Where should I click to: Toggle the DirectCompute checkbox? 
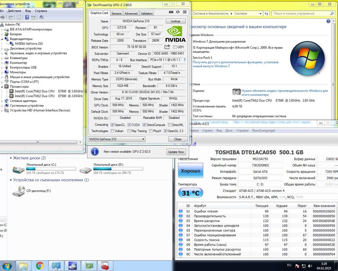tap(144, 125)
